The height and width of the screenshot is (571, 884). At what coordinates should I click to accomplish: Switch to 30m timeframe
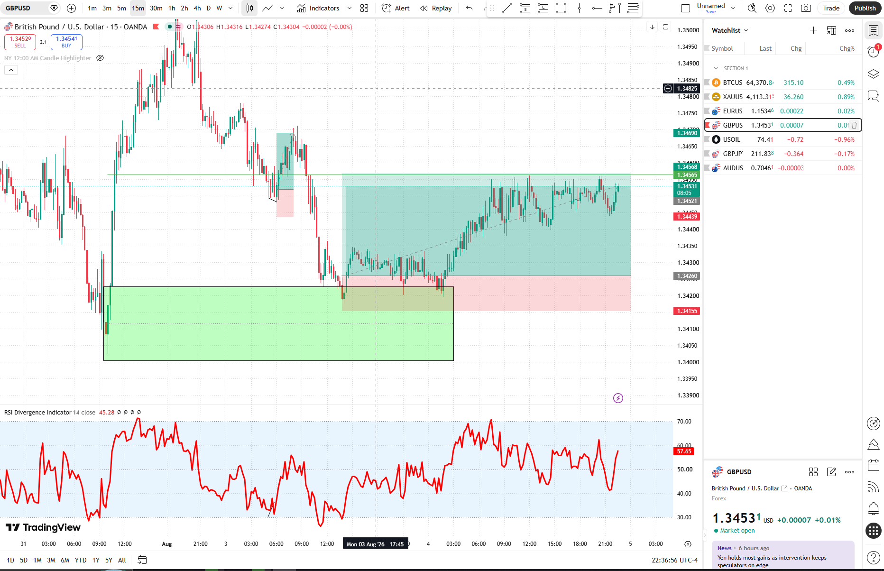pyautogui.click(x=156, y=8)
